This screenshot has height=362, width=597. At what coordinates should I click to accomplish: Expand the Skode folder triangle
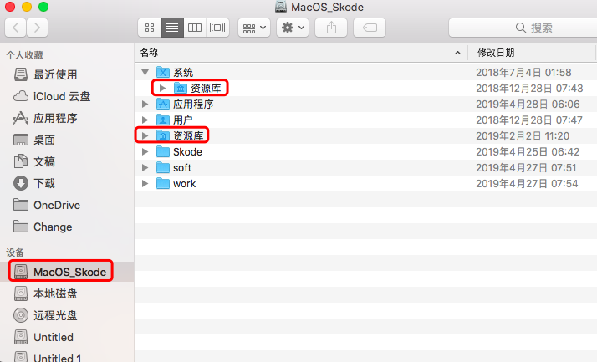click(145, 151)
